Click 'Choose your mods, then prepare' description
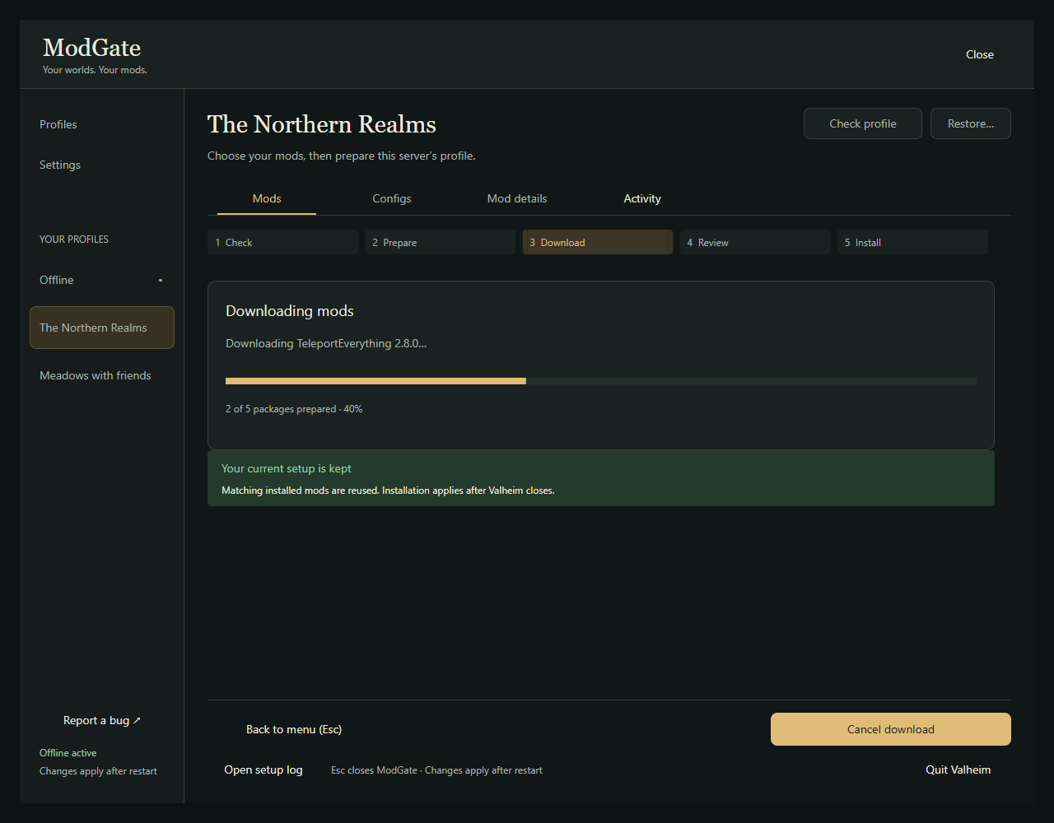 (x=342, y=156)
